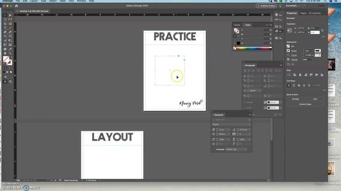Select the Zoom tool
This screenshot has height=191, width=341.
pos(10,53)
